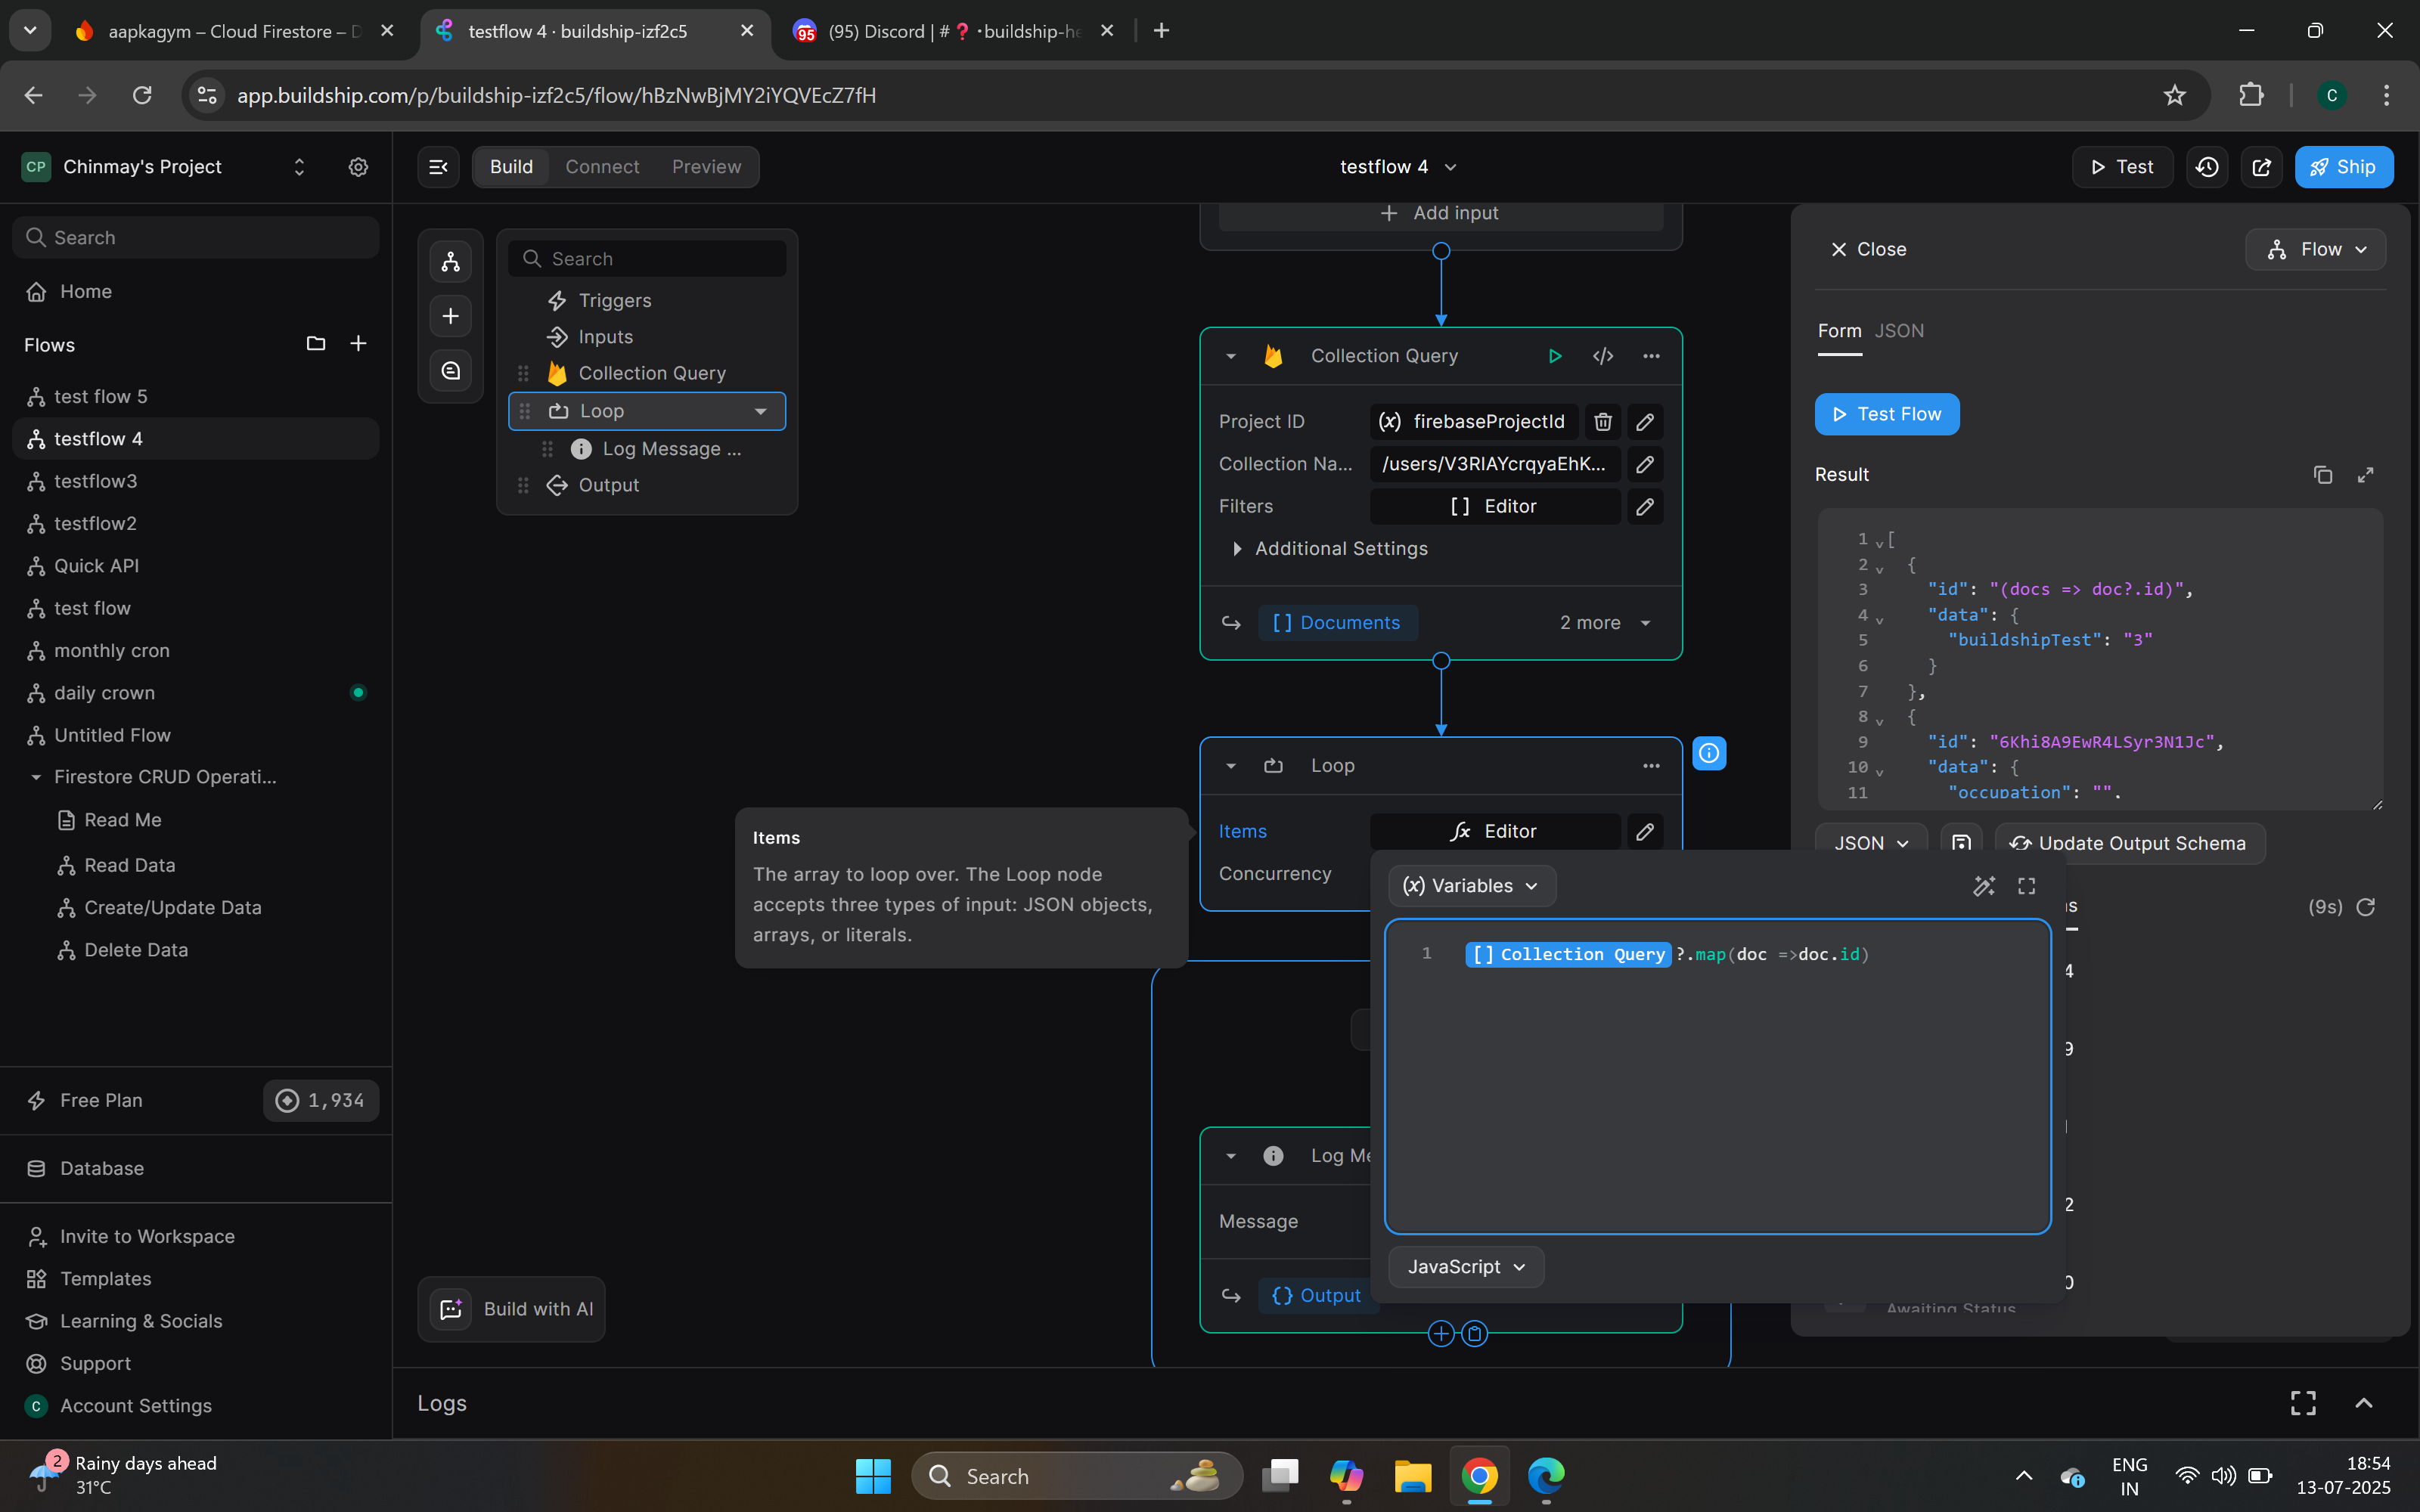Expand the Result panel icon
The image size is (2420, 1512).
pyautogui.click(x=2366, y=475)
